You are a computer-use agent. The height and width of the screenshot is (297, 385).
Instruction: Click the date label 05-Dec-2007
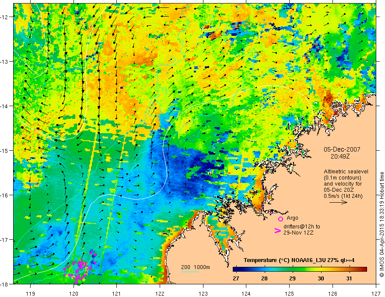click(342, 149)
